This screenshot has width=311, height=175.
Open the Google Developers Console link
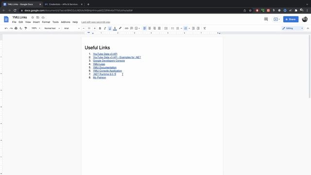[109, 61]
